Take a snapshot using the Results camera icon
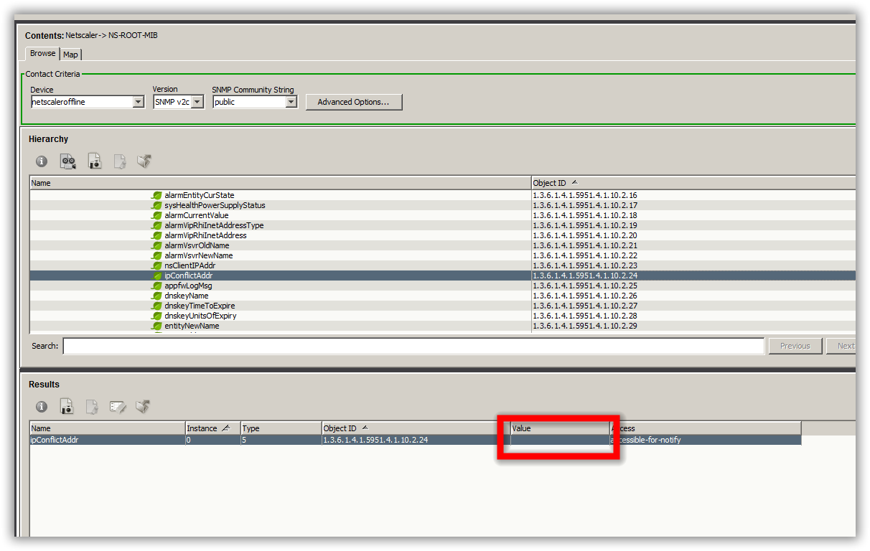 point(67,407)
